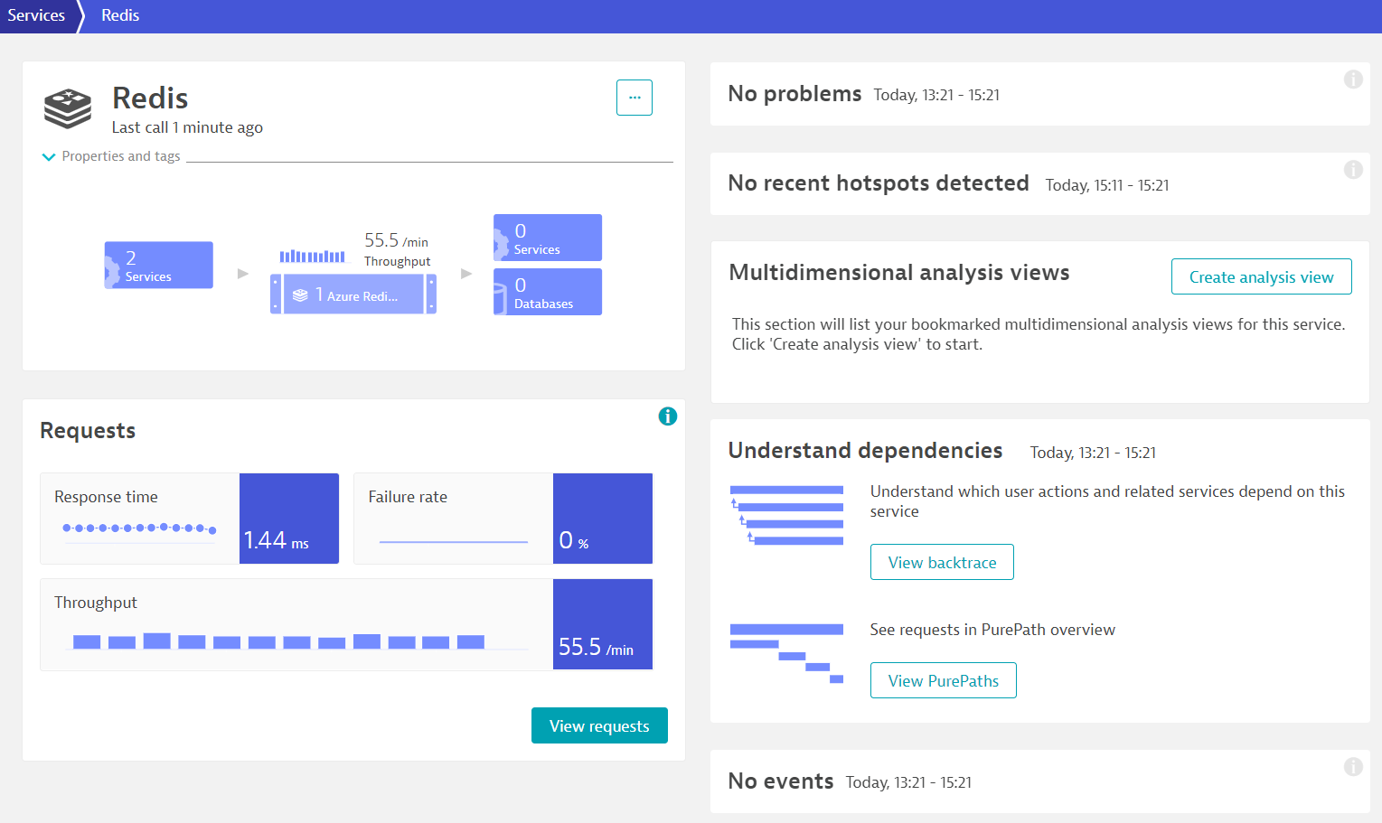The image size is (1382, 823).
Task: Open the three-dots more options menu
Action: pyautogui.click(x=635, y=98)
